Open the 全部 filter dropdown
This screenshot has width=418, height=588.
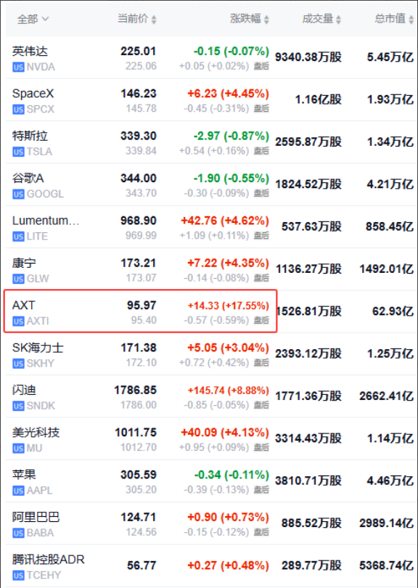pyautogui.click(x=33, y=19)
